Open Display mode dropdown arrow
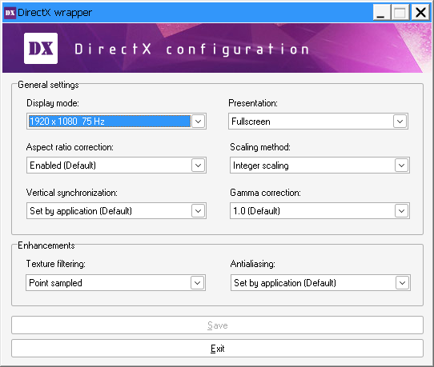This screenshot has width=434, height=367. [198, 122]
